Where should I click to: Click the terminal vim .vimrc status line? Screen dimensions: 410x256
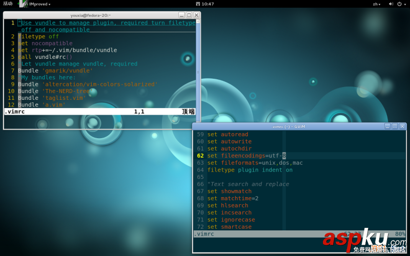pyautogui.click(x=99, y=112)
